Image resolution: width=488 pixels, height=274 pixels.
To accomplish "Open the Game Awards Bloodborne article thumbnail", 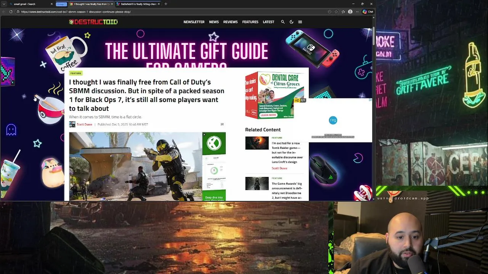I will (257, 183).
